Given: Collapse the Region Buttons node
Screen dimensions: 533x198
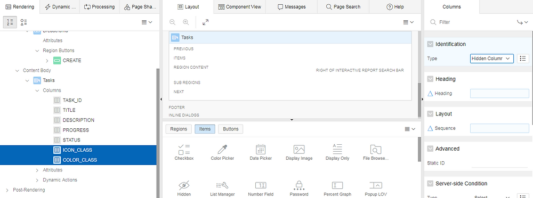Looking at the screenshot, I should click(x=37, y=51).
